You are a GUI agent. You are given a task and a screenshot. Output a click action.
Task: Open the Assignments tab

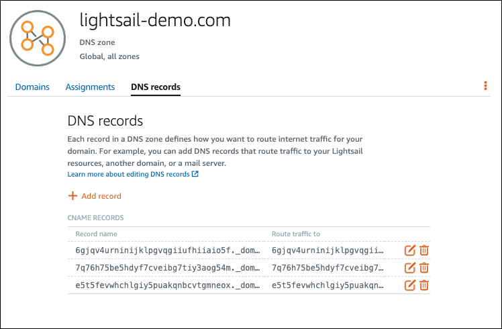click(x=90, y=87)
